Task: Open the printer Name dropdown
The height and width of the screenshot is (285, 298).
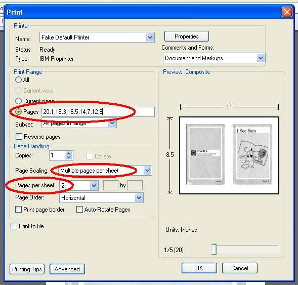Action: (x=150, y=37)
